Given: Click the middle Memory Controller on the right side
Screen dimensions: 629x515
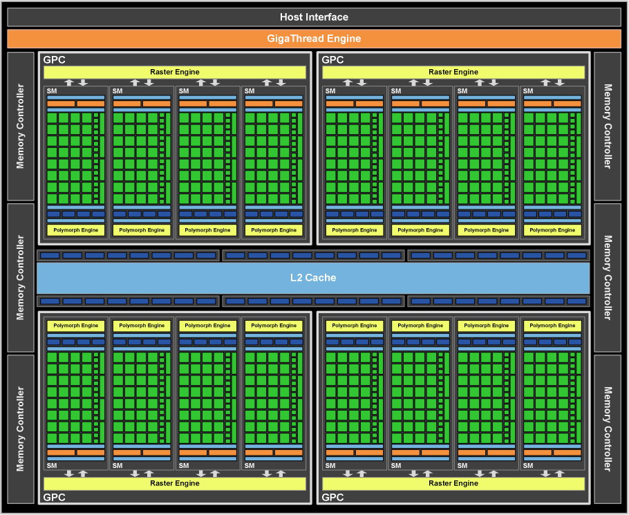Looking at the screenshot, I should pos(608,278).
